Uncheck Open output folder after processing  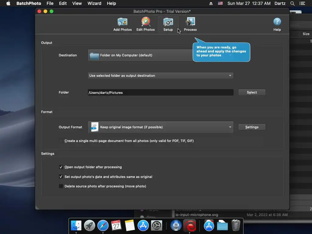point(61,167)
